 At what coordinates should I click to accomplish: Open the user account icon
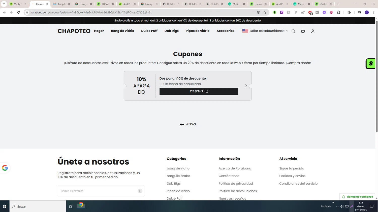313,31
